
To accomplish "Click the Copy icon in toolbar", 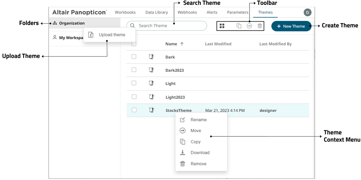I will (x=239, y=26).
